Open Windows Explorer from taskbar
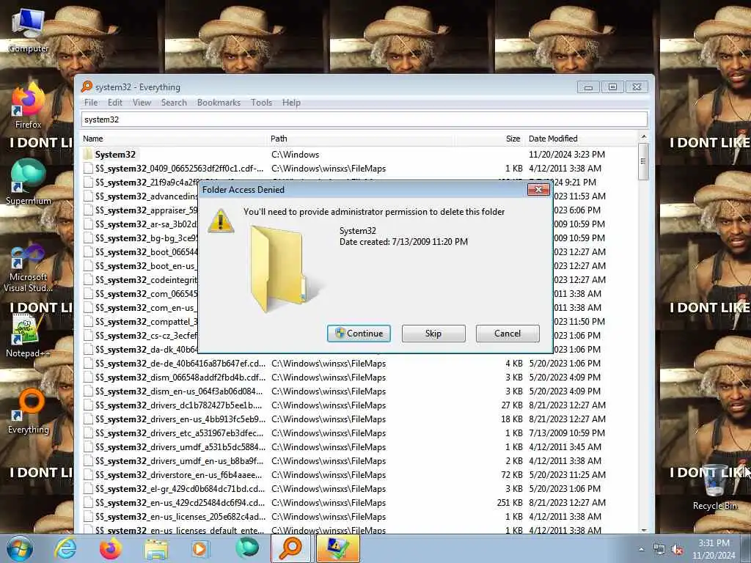The height and width of the screenshot is (563, 751). click(156, 548)
